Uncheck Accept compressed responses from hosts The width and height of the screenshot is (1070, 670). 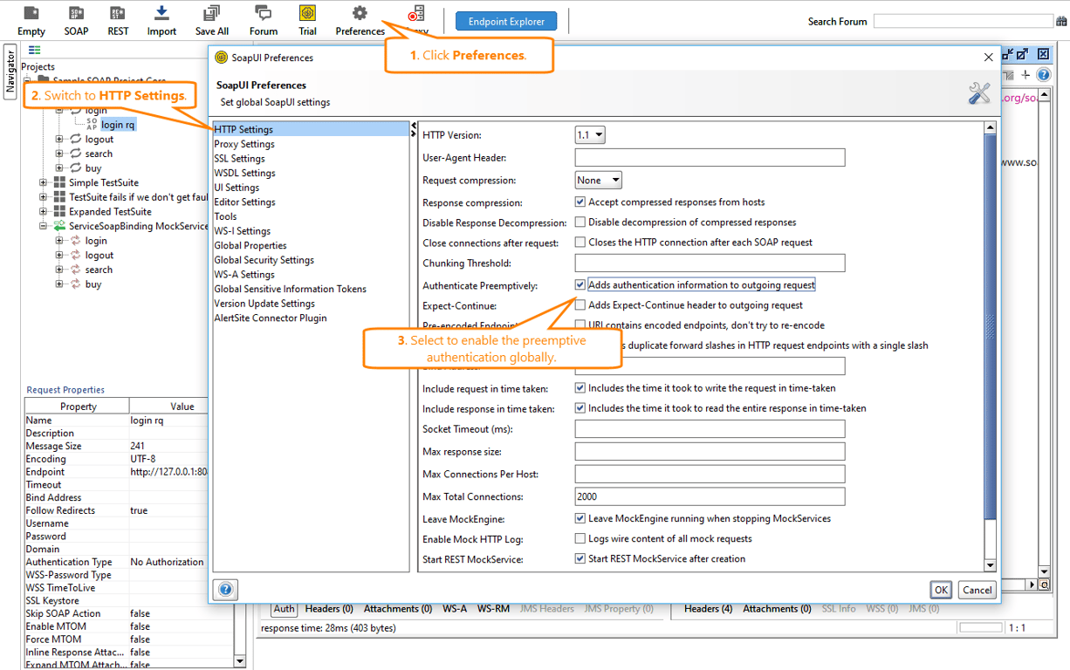(x=580, y=201)
